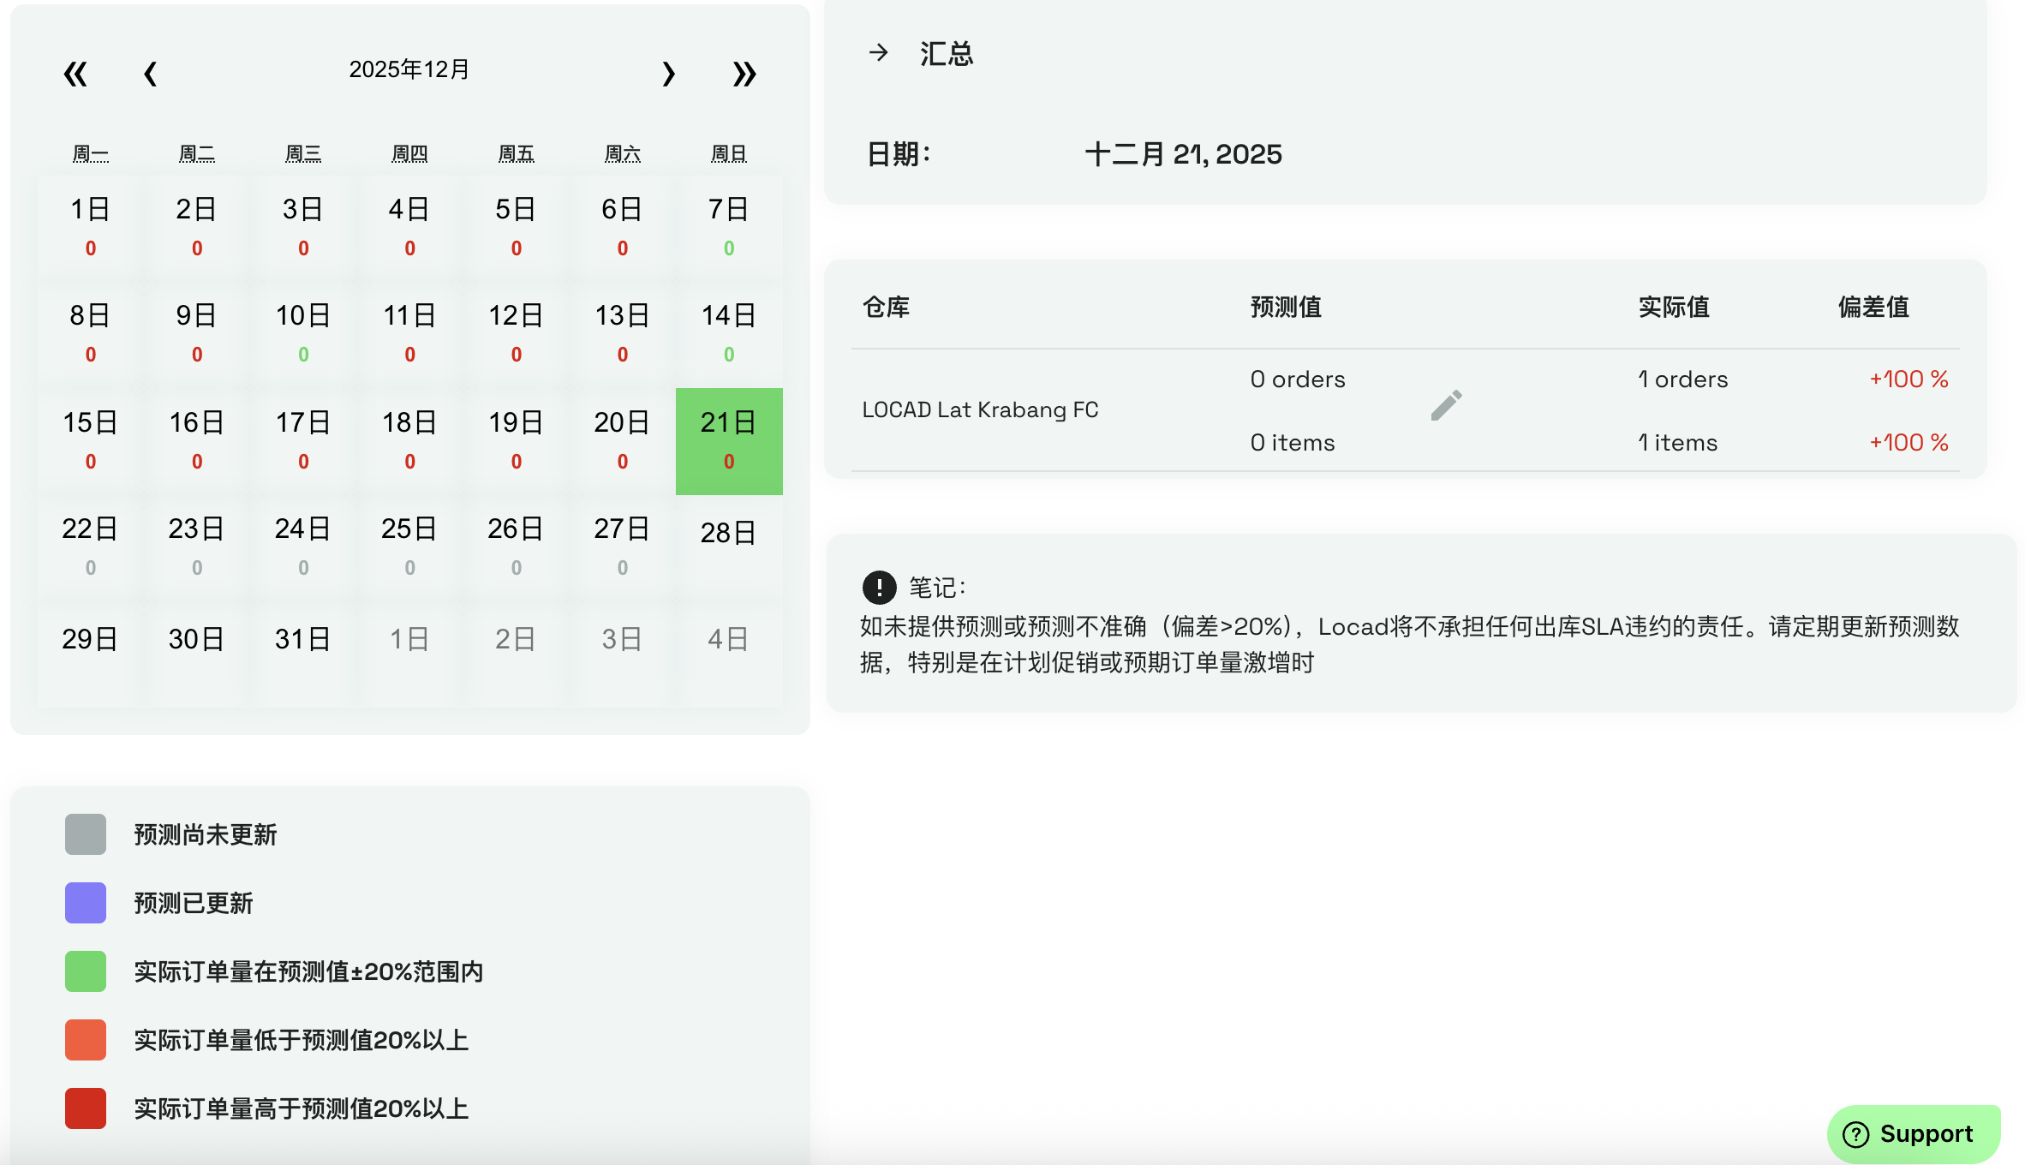Go to previous year with double-left arrow
Viewport: 2025px width, 1165px height.
[75, 74]
